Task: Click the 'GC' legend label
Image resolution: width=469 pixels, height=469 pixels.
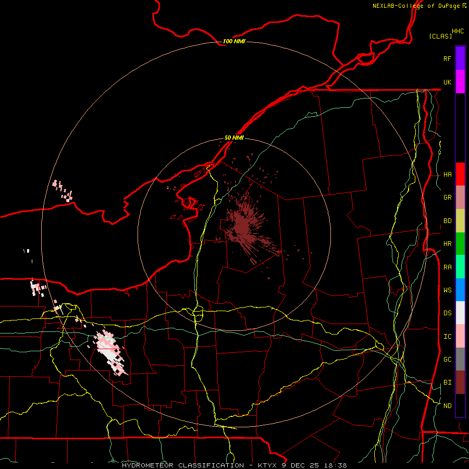Action: [x=448, y=360]
